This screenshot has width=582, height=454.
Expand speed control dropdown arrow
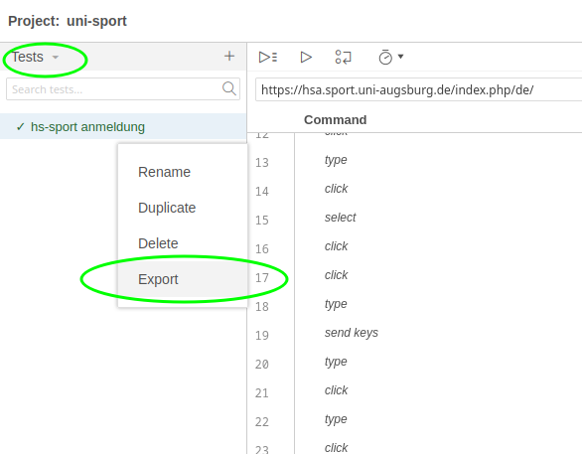pyautogui.click(x=400, y=57)
